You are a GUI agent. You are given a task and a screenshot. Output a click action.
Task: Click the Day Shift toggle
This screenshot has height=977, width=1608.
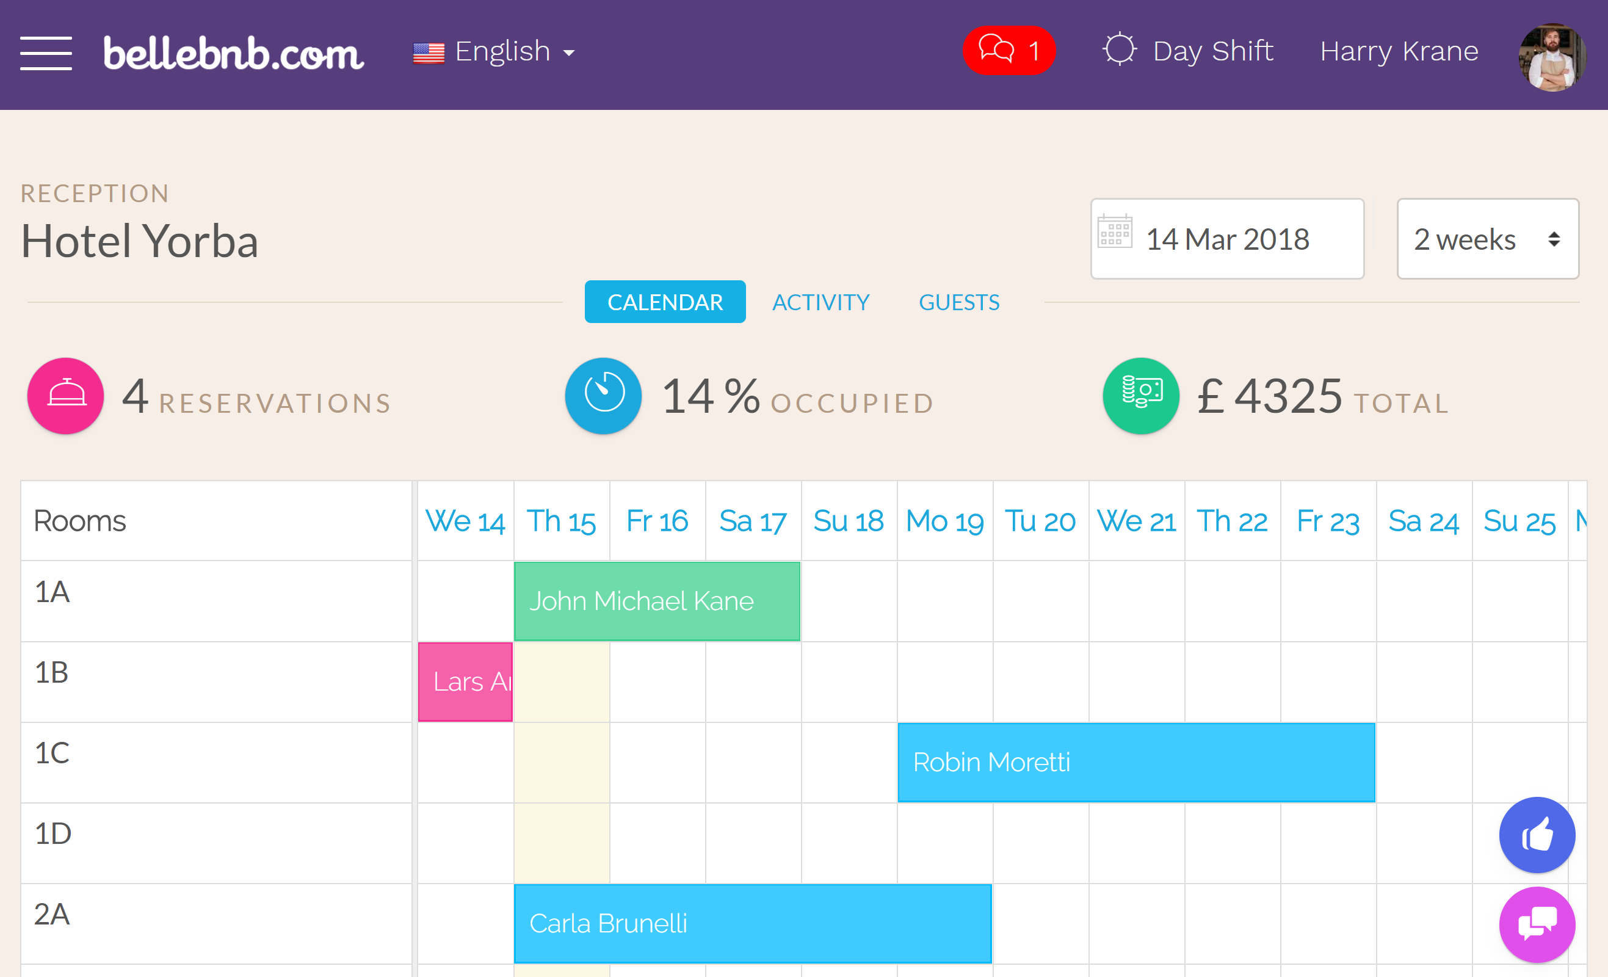[1187, 51]
